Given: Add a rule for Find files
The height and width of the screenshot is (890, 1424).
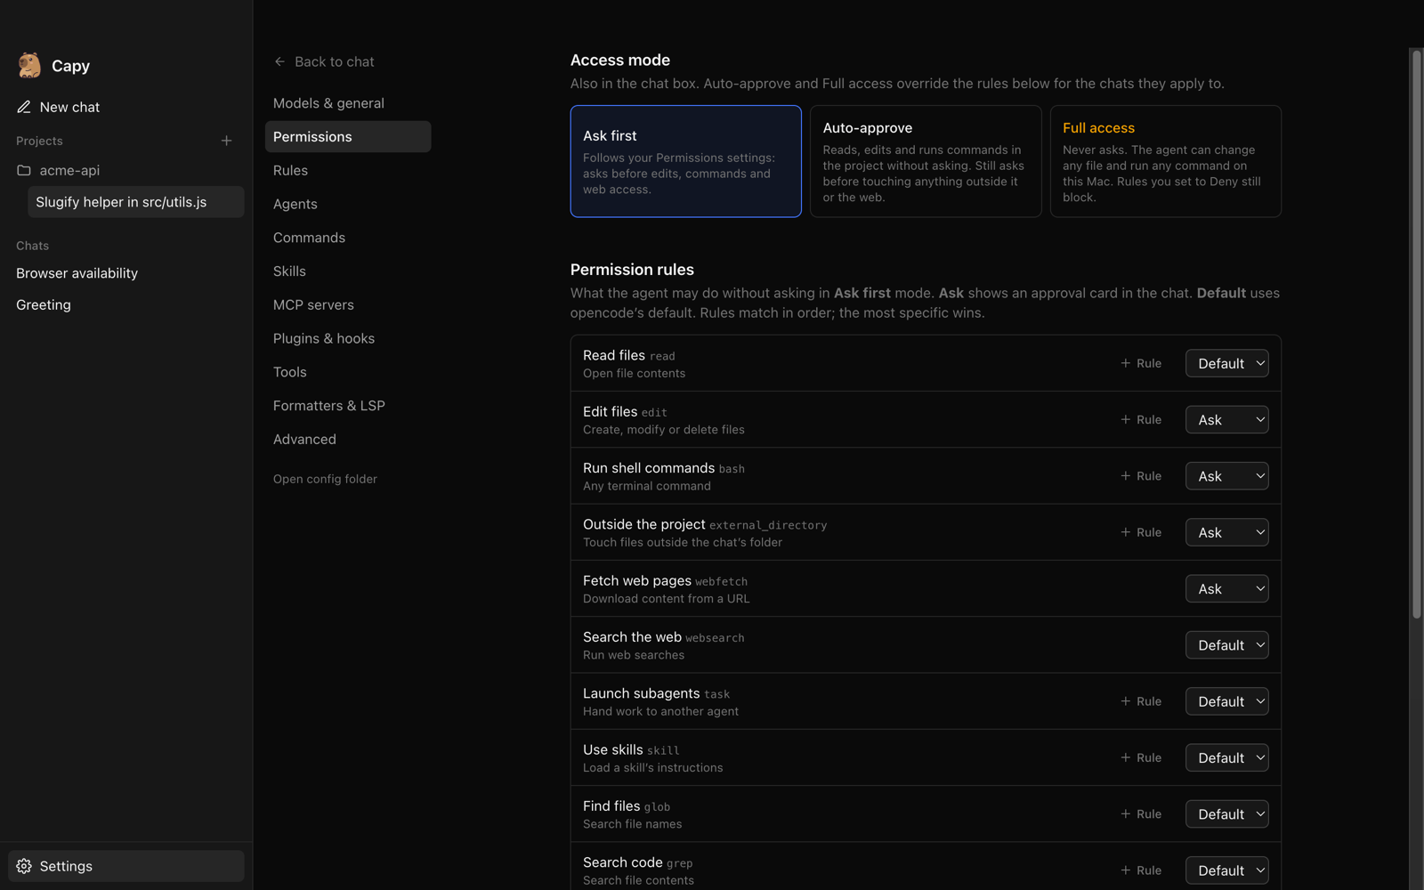Looking at the screenshot, I should (1141, 814).
